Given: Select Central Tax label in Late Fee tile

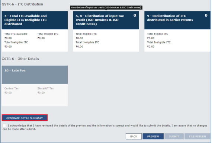Looking at the screenshot, I should [12, 88].
